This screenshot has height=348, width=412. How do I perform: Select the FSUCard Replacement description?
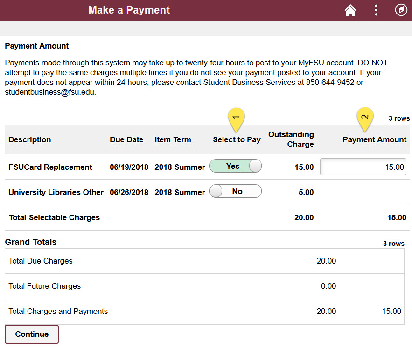[50, 167]
